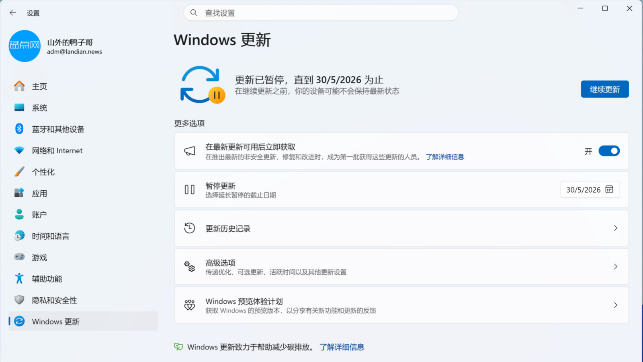Click the search magnifier icon
Image resolution: width=643 pixels, height=362 pixels.
pyautogui.click(x=194, y=13)
